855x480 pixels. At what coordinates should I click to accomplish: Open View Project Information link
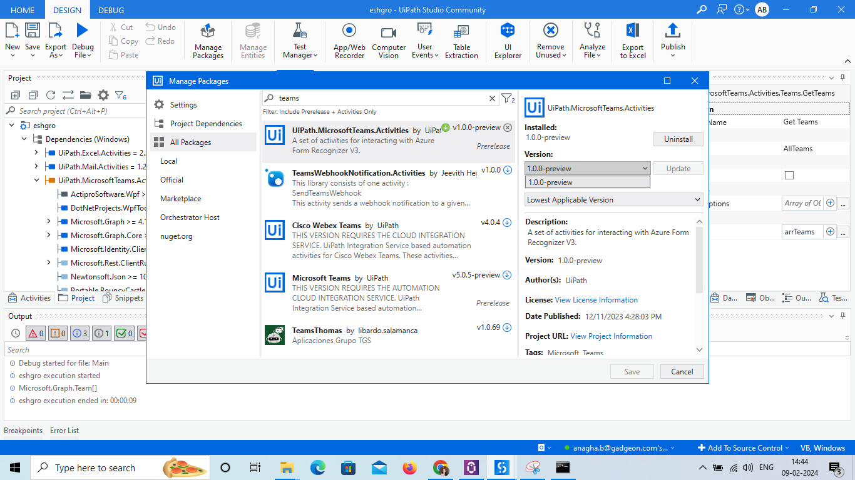[611, 336]
